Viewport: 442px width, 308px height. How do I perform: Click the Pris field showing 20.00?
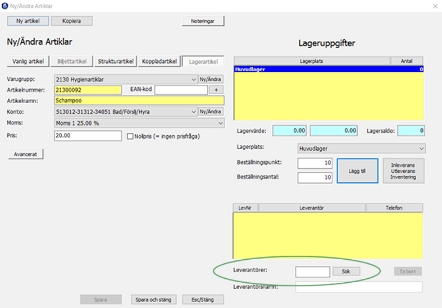coord(88,136)
